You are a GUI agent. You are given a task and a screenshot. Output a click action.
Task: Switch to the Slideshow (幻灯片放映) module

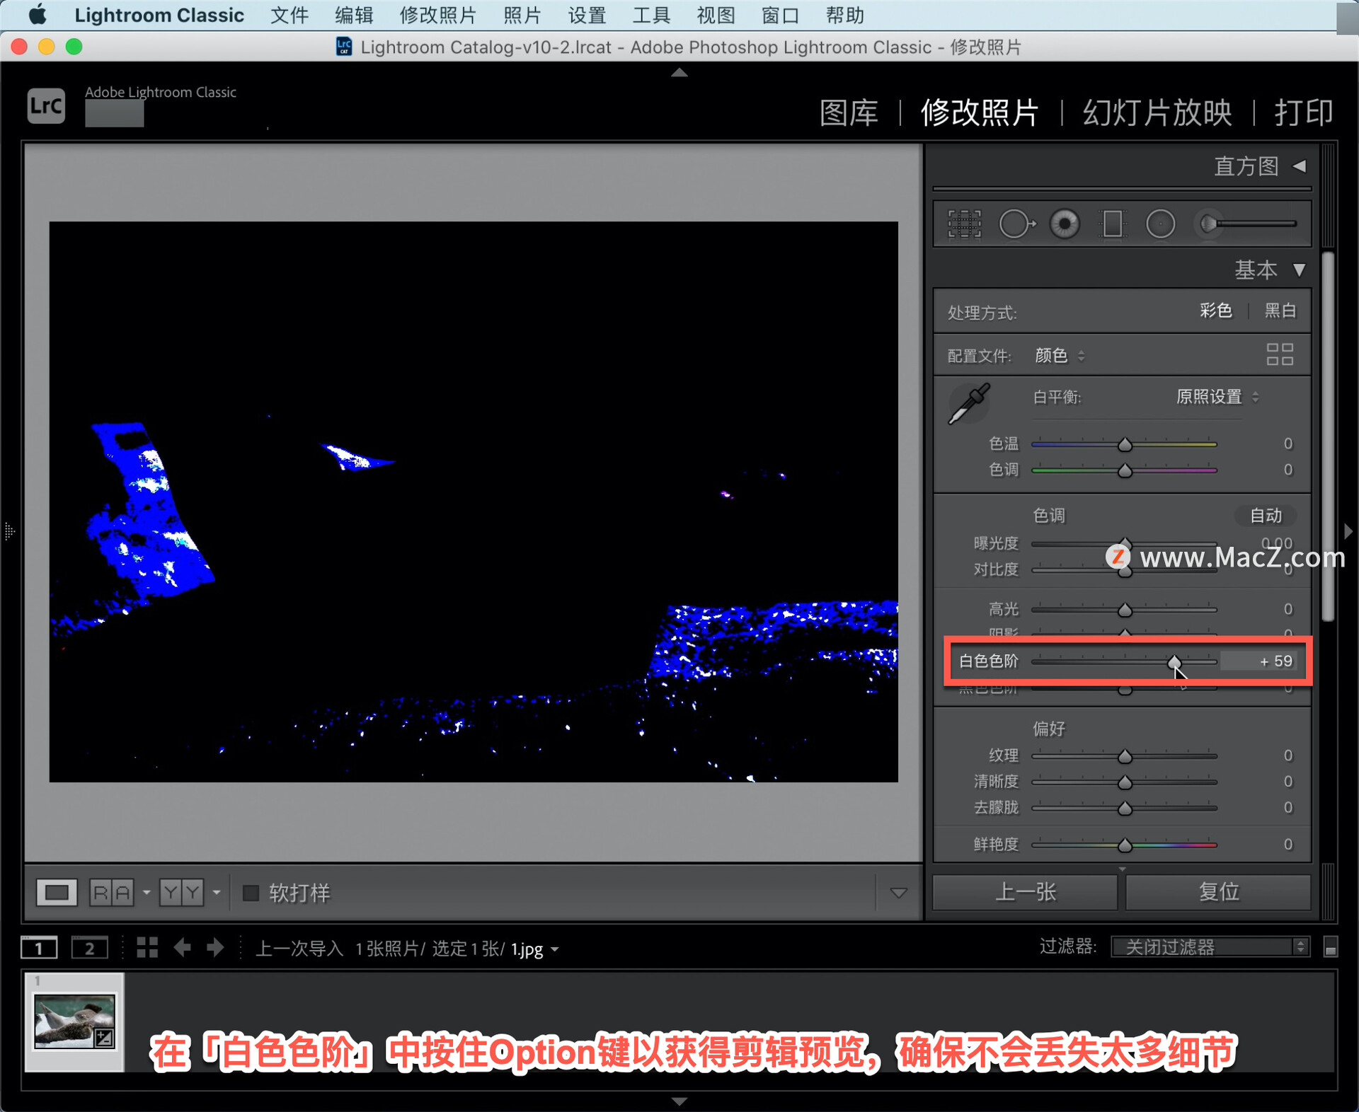pyautogui.click(x=1157, y=112)
